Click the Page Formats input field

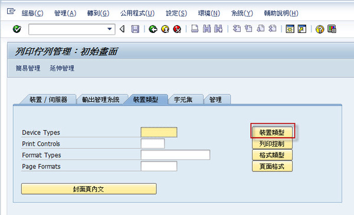[x=159, y=166]
